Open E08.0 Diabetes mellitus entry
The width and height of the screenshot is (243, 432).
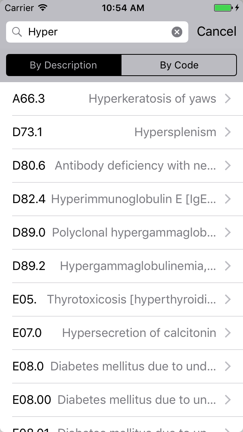click(121, 367)
